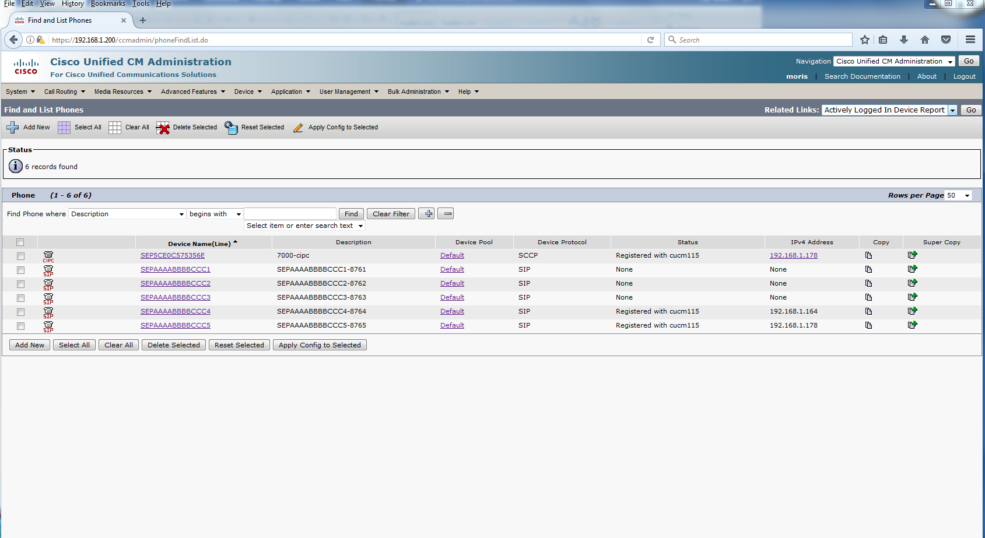This screenshot has width=985, height=538.
Task: Open the Advanced Features menu
Action: pos(193,92)
